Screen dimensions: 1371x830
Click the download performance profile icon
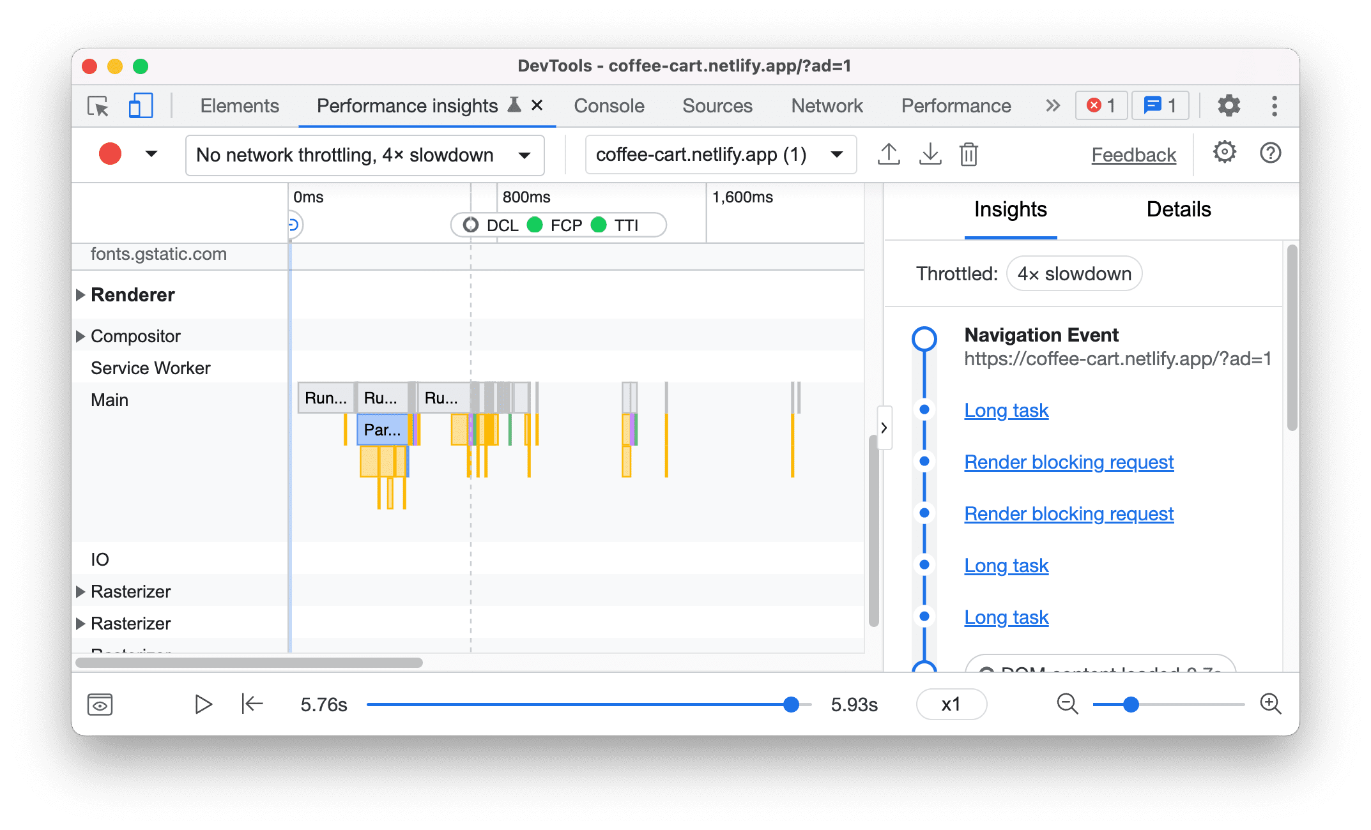click(930, 155)
